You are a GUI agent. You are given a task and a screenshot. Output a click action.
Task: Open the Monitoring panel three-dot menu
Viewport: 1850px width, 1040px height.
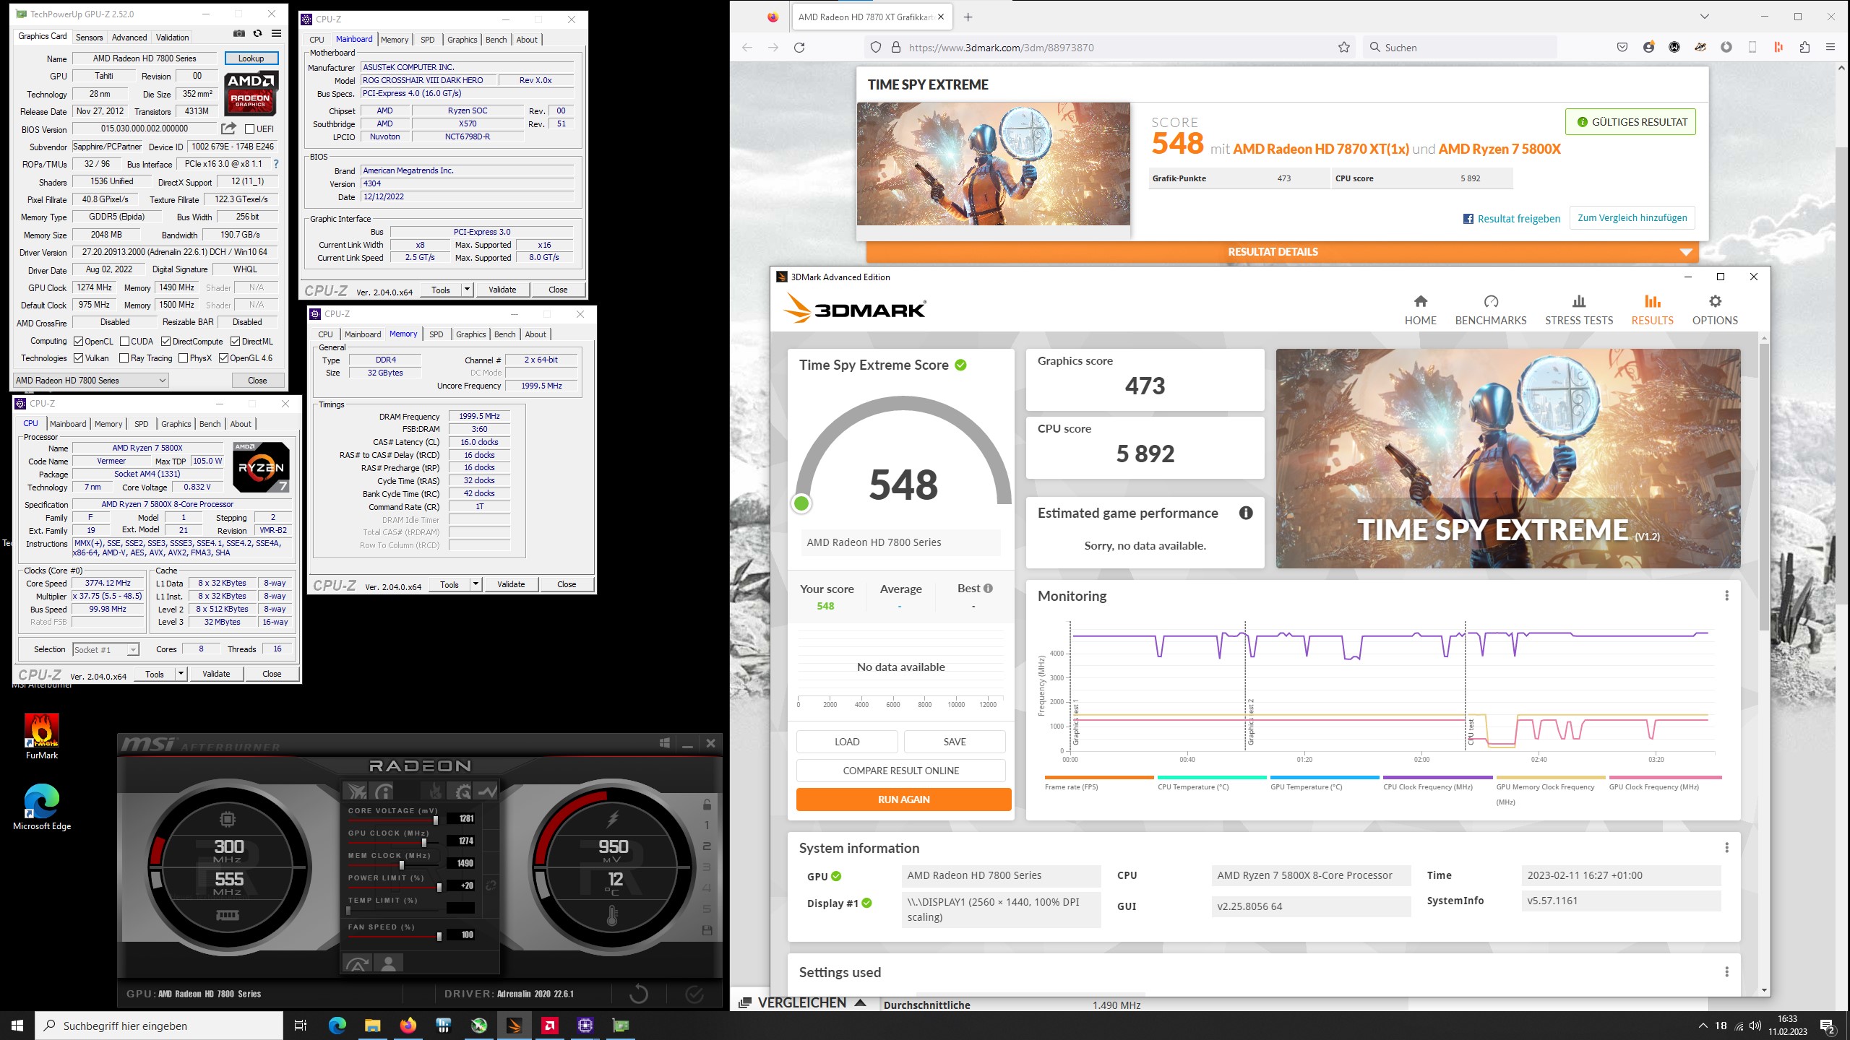click(1726, 595)
